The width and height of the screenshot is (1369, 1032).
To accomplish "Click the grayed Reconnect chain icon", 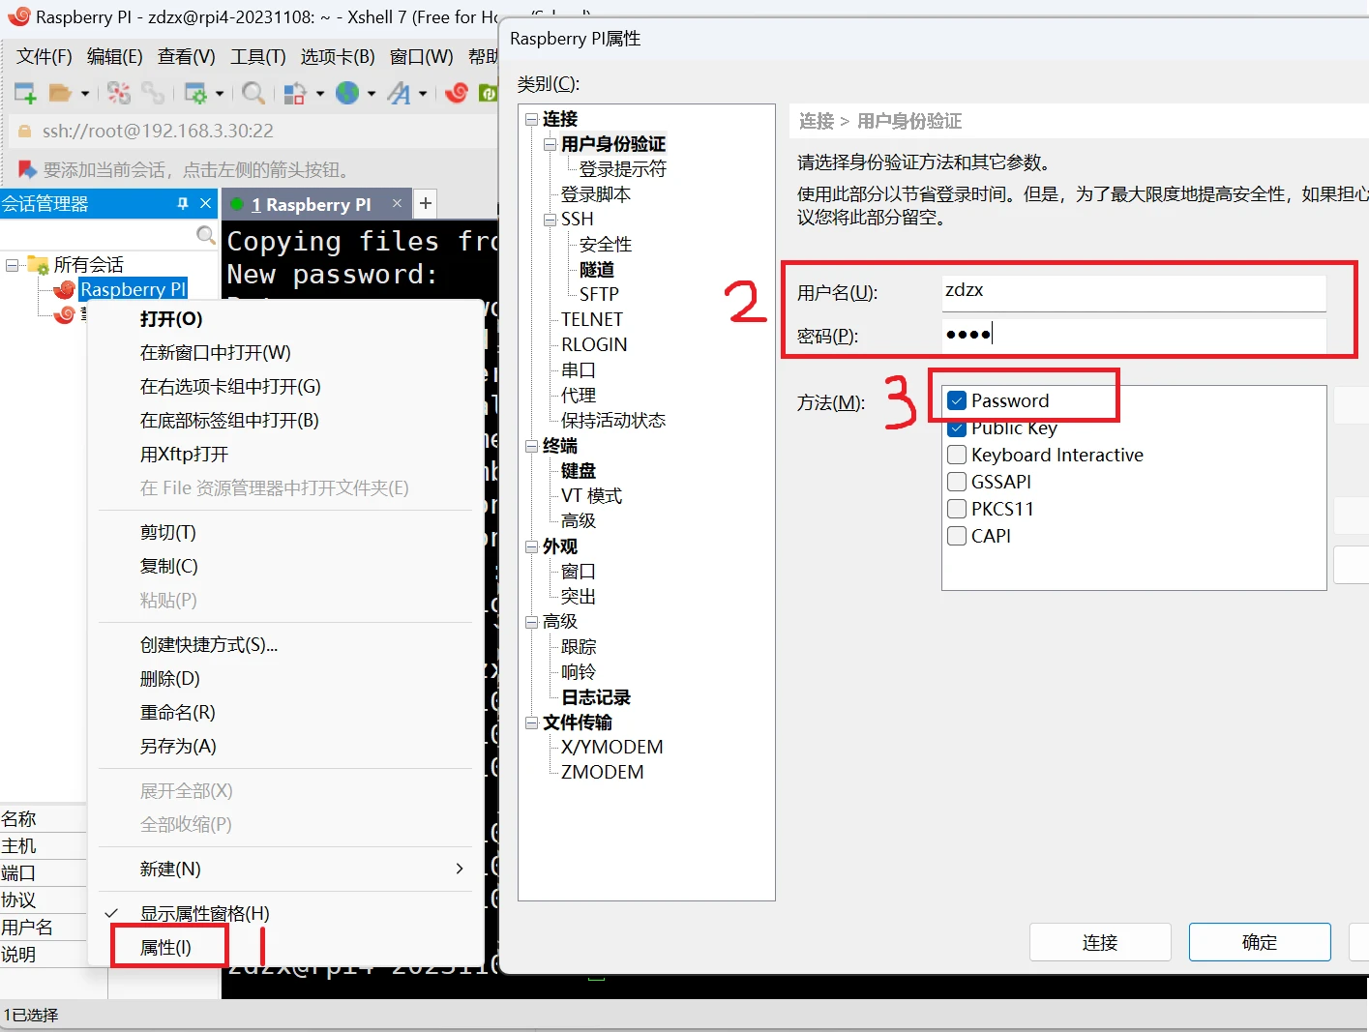I will click(153, 93).
